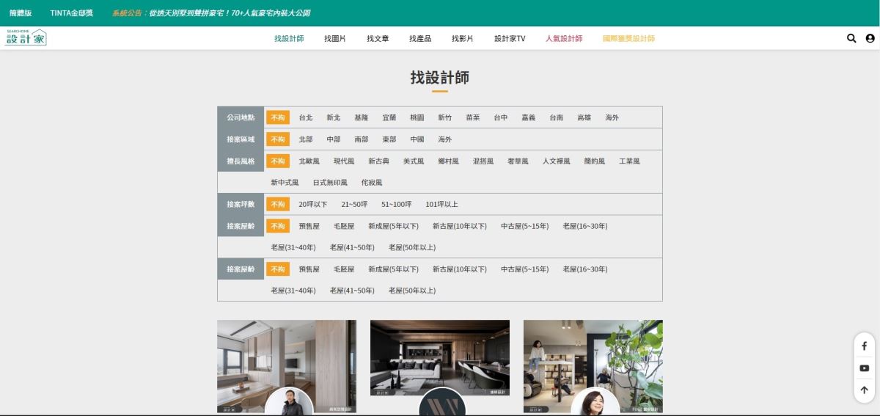Select the 新中式風 style filter
Viewport: 880px width, 416px height.
(x=285, y=183)
